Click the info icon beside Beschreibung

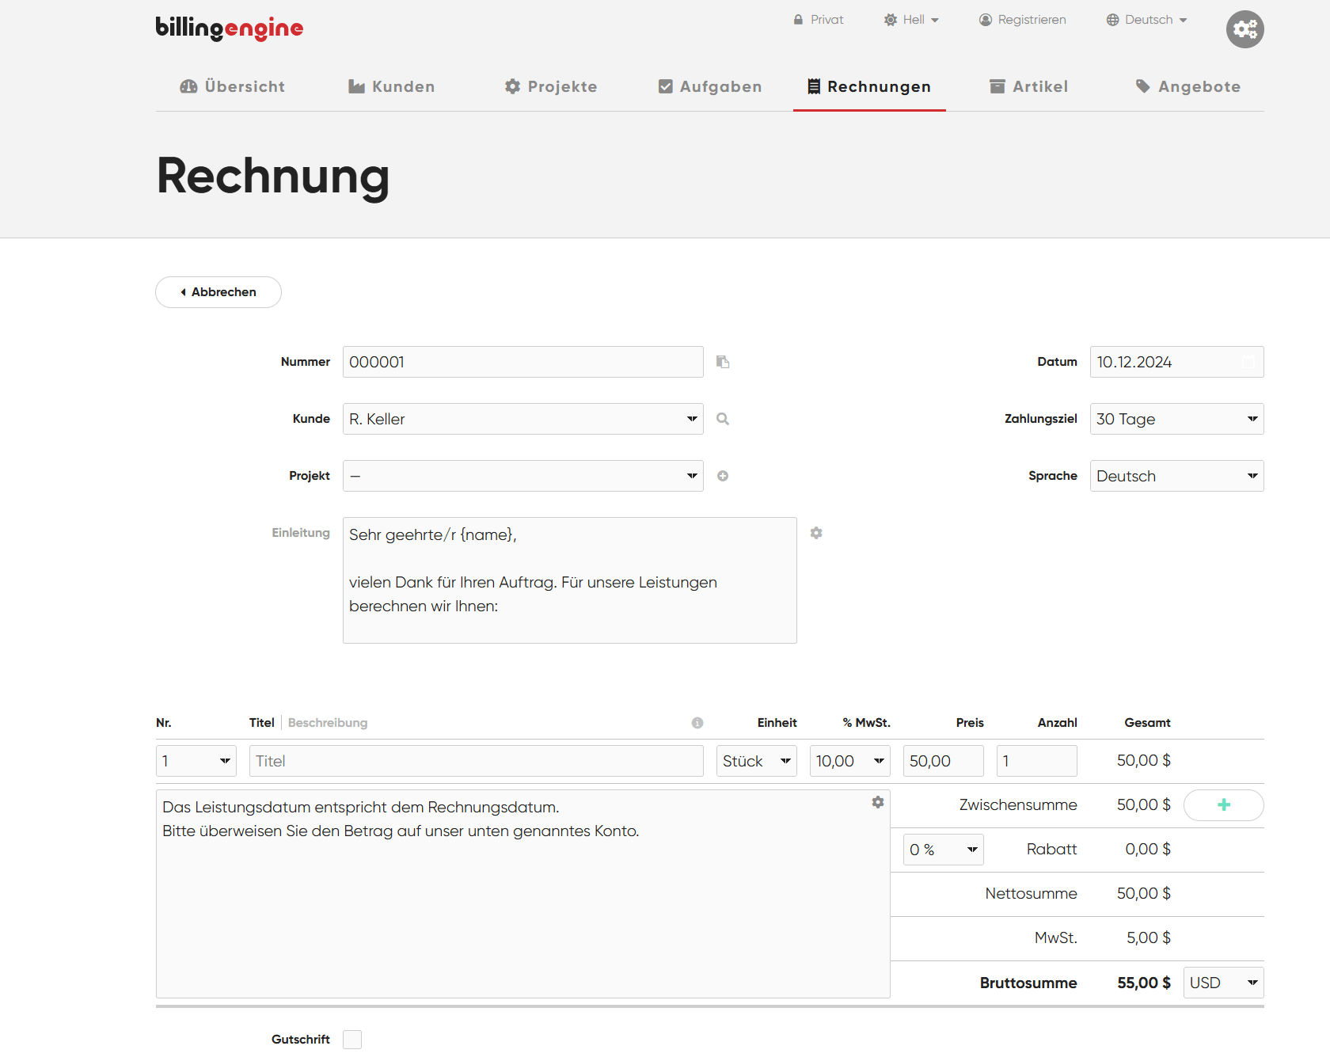pos(697,723)
